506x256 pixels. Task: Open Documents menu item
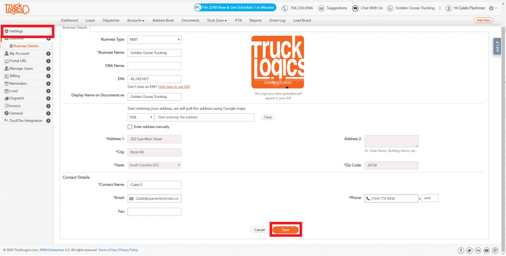190,20
